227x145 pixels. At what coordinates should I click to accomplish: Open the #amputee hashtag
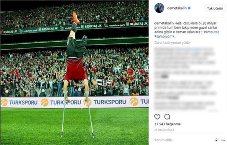point(212,32)
